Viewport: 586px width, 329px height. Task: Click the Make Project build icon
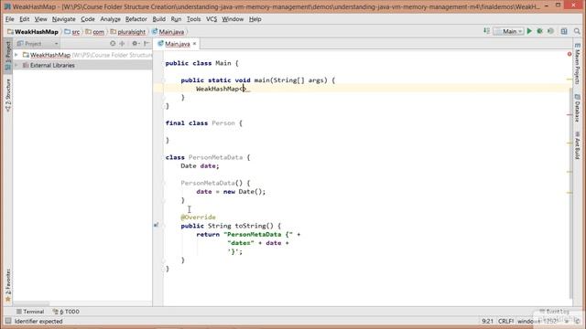[486, 31]
